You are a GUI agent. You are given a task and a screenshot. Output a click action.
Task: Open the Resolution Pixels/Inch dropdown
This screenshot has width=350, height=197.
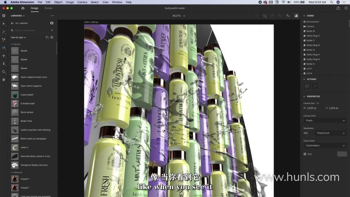pos(331,133)
